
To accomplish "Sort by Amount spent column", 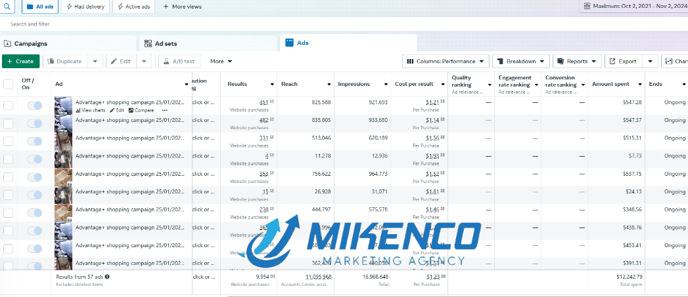I will tap(610, 84).
